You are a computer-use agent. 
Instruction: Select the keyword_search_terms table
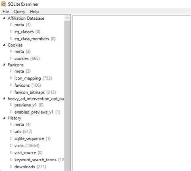coord(39,160)
